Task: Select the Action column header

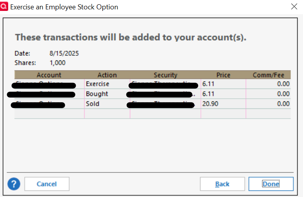Action: (x=107, y=75)
